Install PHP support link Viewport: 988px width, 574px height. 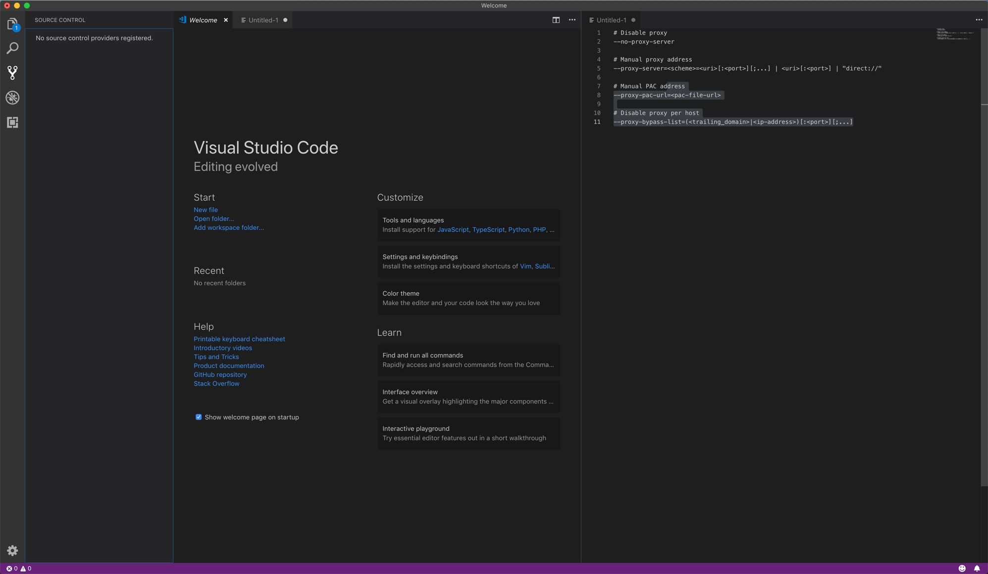click(539, 229)
